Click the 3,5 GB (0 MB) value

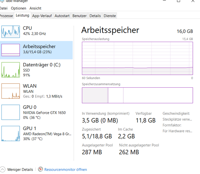pyautogui.click(x=100, y=120)
